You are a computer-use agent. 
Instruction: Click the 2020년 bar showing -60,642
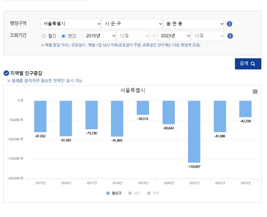169,112
